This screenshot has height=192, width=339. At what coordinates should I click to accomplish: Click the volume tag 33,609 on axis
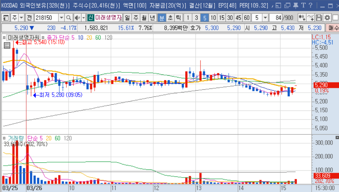tap(326, 176)
